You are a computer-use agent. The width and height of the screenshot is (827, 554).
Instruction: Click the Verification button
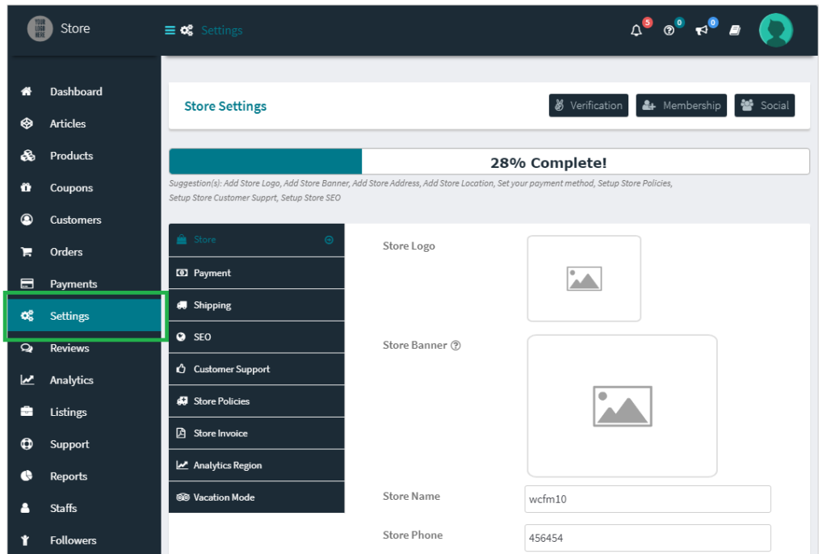click(x=588, y=106)
